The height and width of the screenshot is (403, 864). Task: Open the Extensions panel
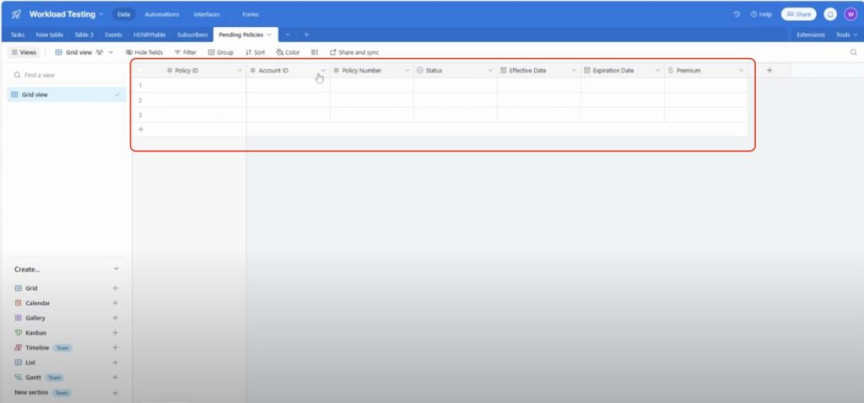[811, 35]
